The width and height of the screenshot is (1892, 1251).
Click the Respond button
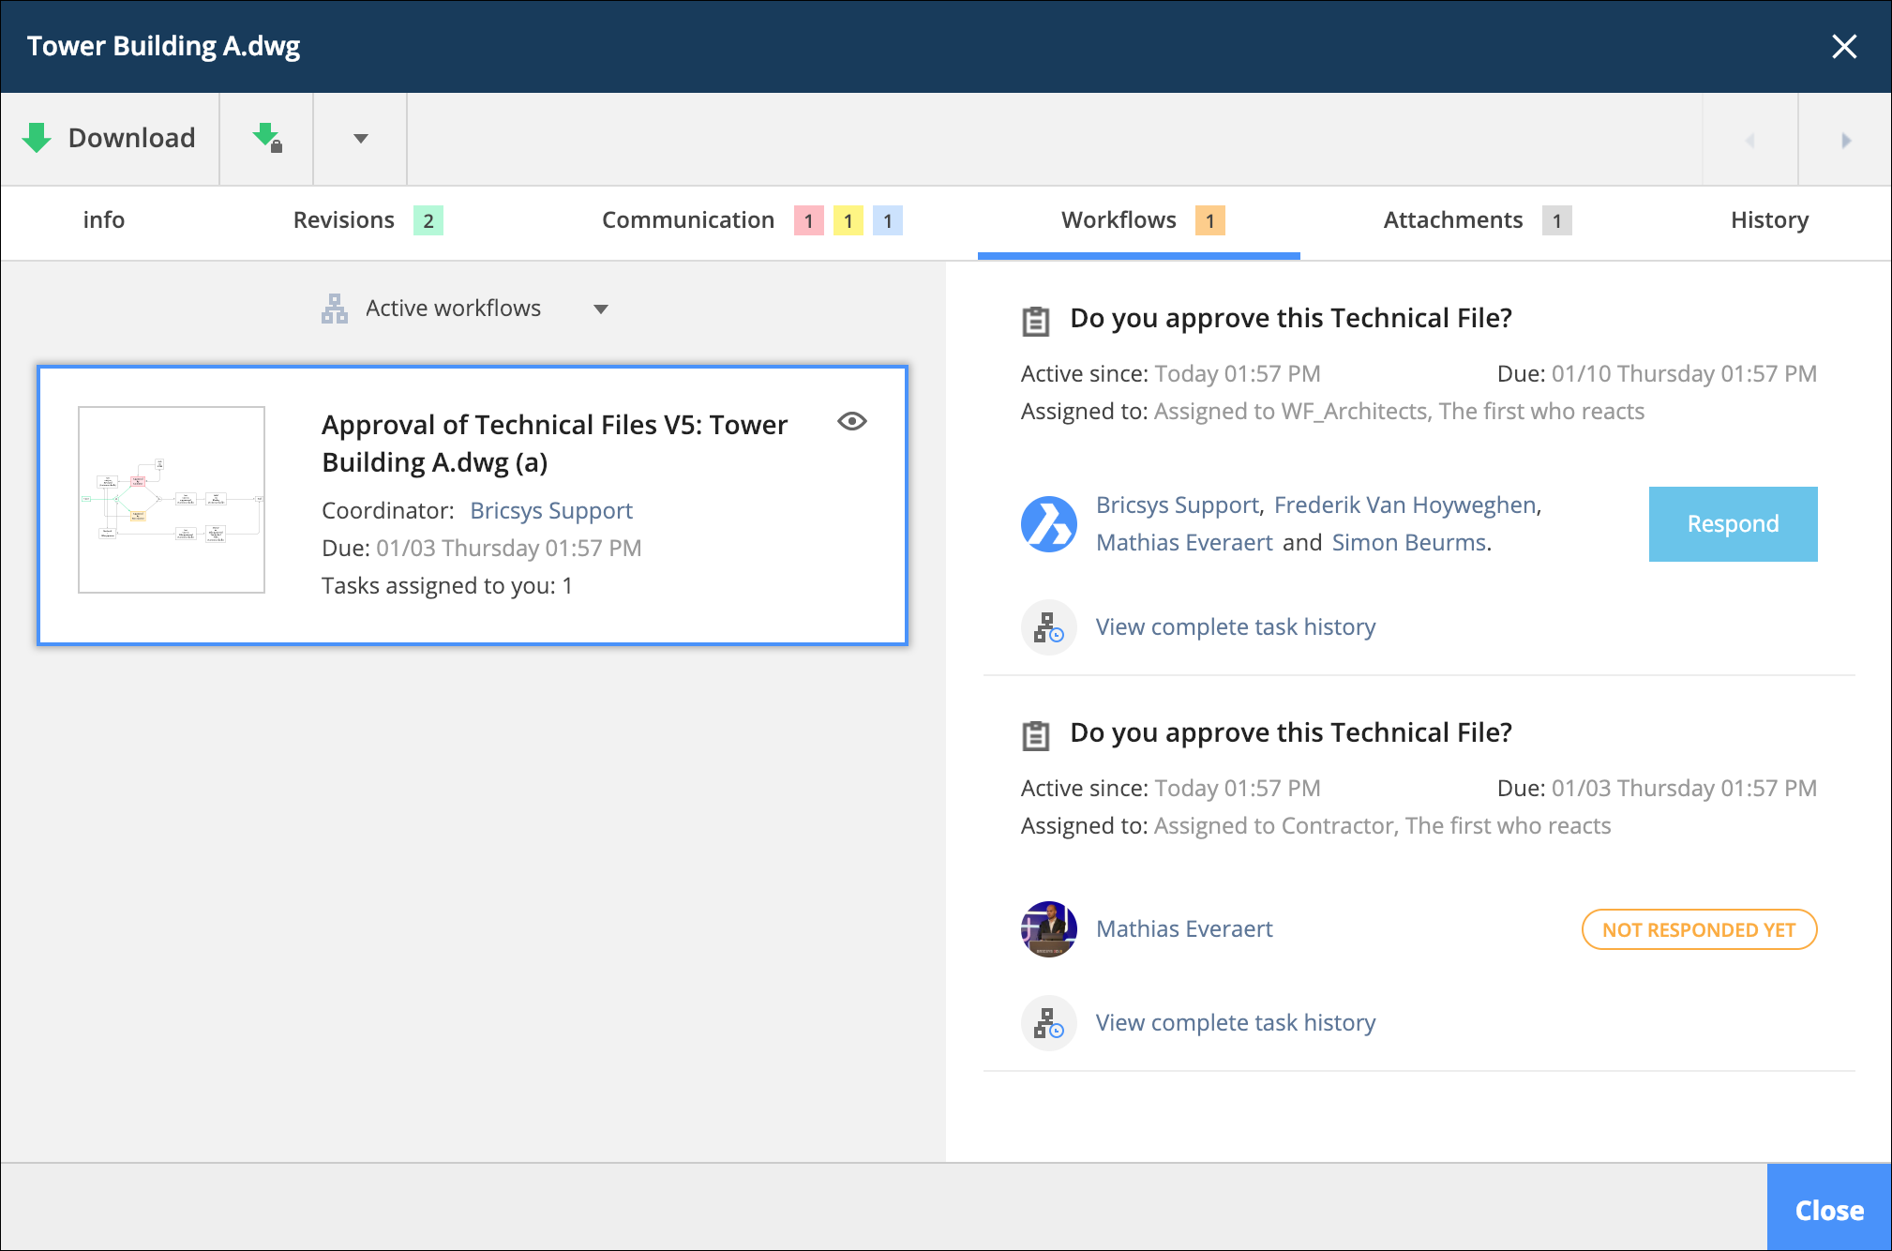click(x=1733, y=524)
